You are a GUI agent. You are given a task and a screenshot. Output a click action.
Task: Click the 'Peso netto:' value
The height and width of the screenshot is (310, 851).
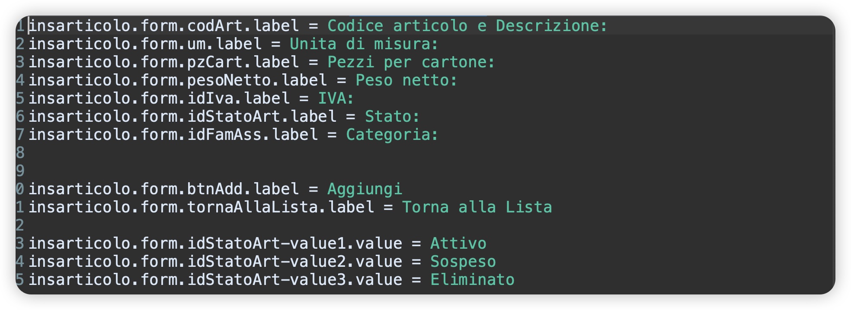point(406,80)
